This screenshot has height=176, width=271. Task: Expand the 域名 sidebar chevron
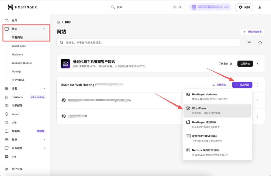click(44, 89)
